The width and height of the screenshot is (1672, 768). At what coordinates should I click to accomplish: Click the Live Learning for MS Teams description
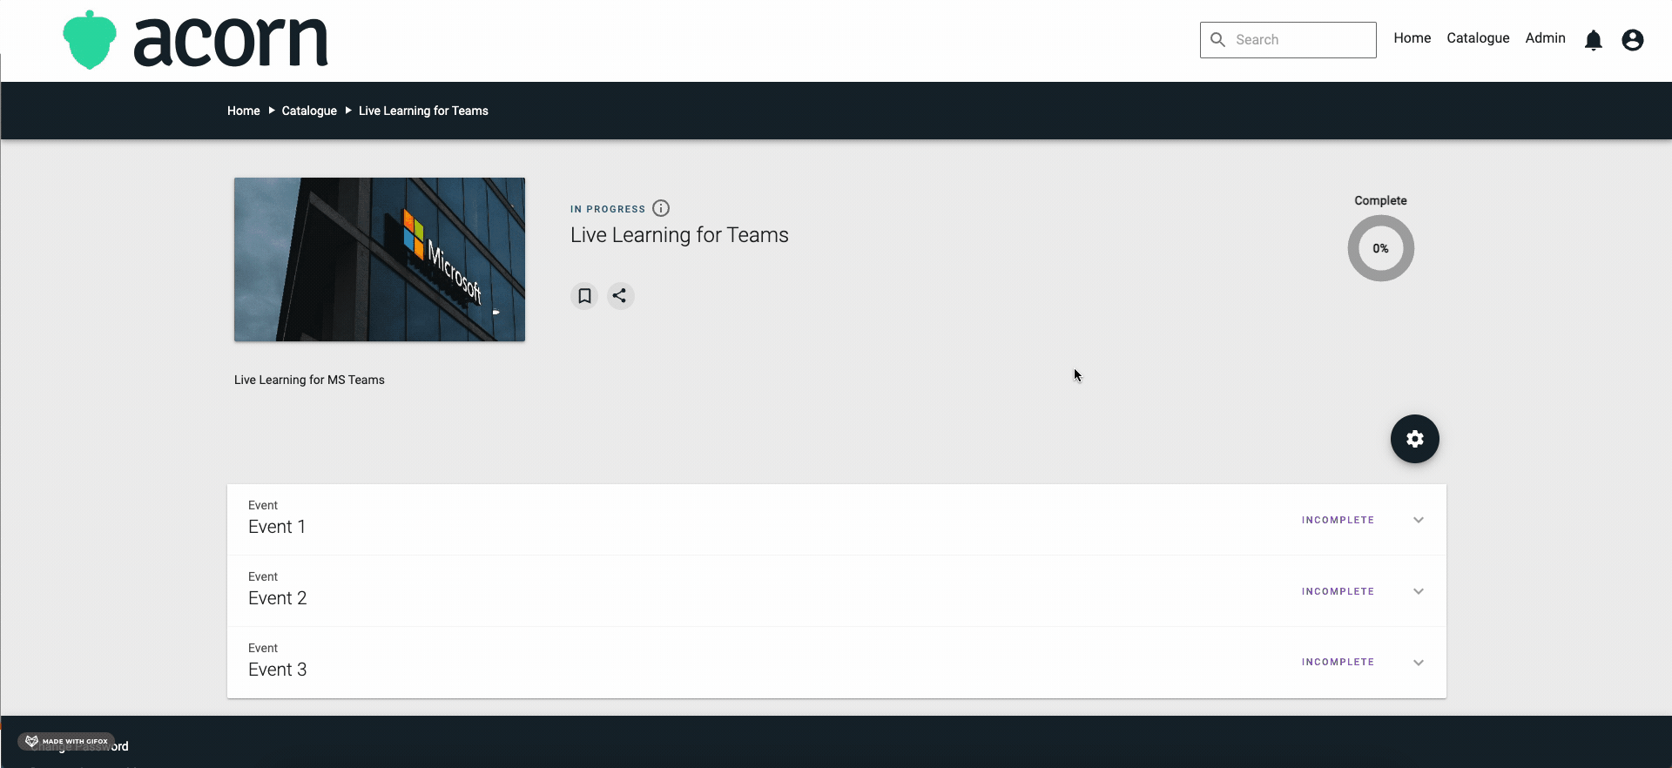[309, 380]
